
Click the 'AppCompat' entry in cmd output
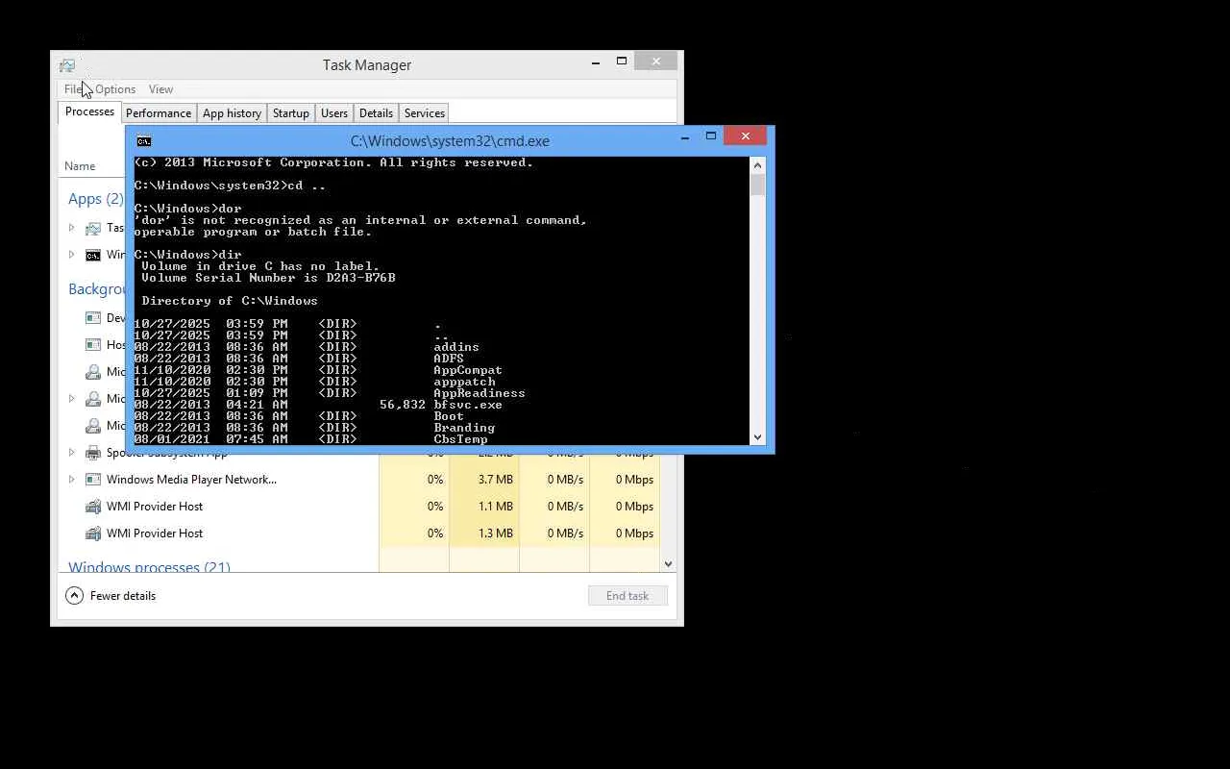[x=468, y=370]
